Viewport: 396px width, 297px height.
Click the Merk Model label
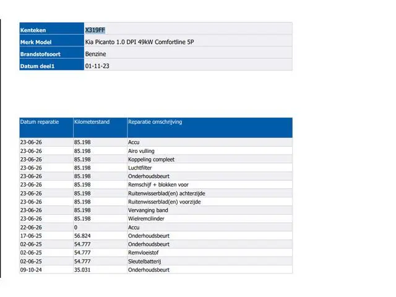36,42
